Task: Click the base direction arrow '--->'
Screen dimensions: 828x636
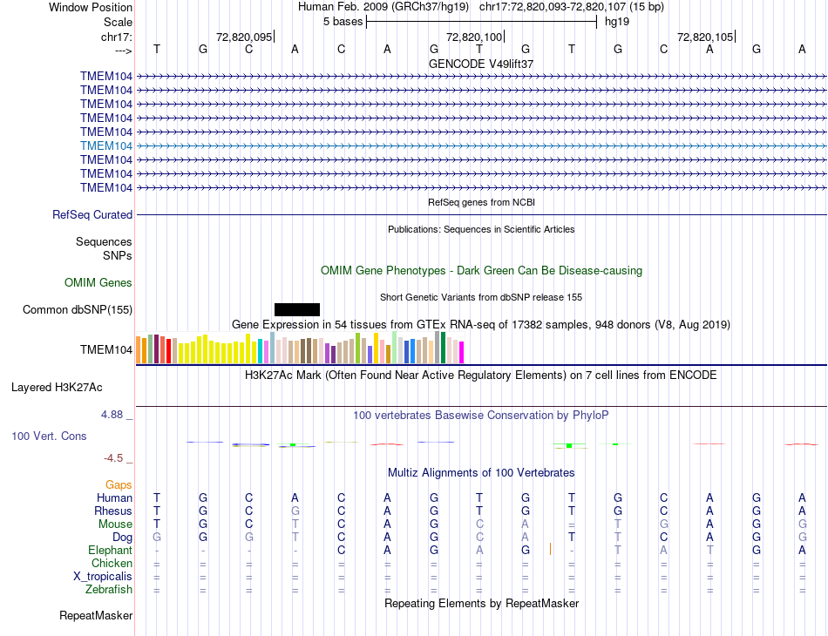Action: click(x=123, y=51)
